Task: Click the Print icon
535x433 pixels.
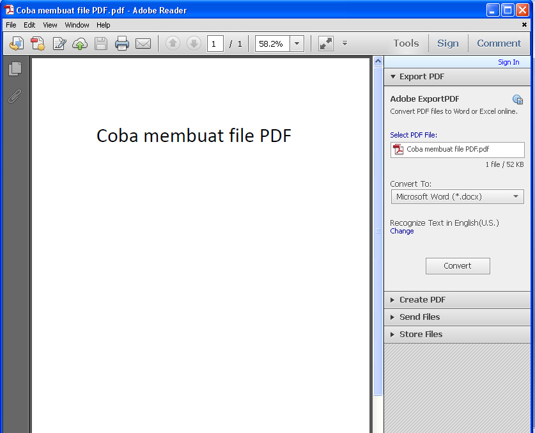Action: 122,43
